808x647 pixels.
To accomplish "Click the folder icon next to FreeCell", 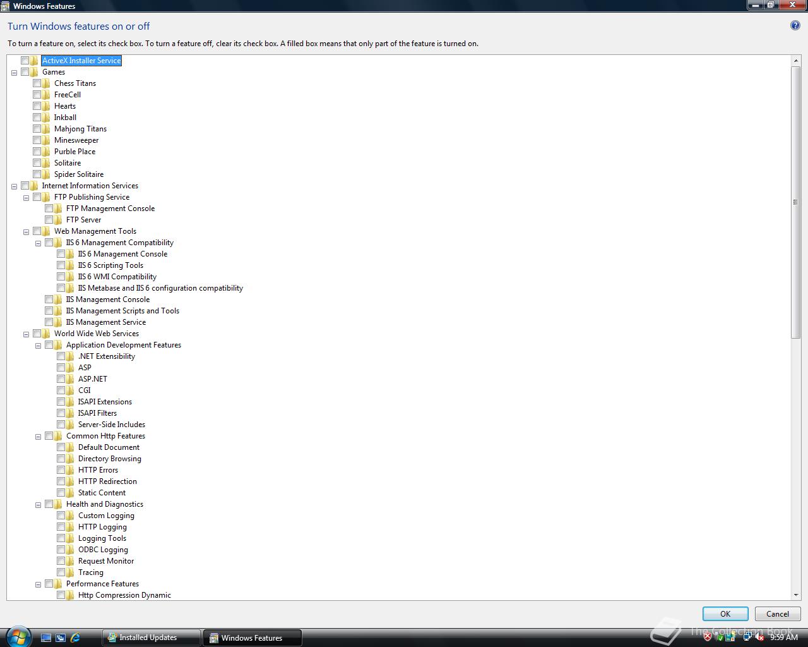I will (x=45, y=95).
